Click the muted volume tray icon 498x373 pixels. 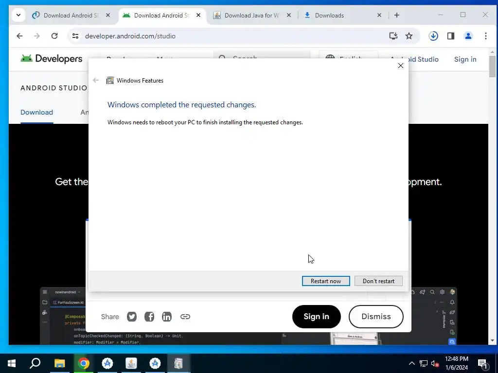point(435,363)
